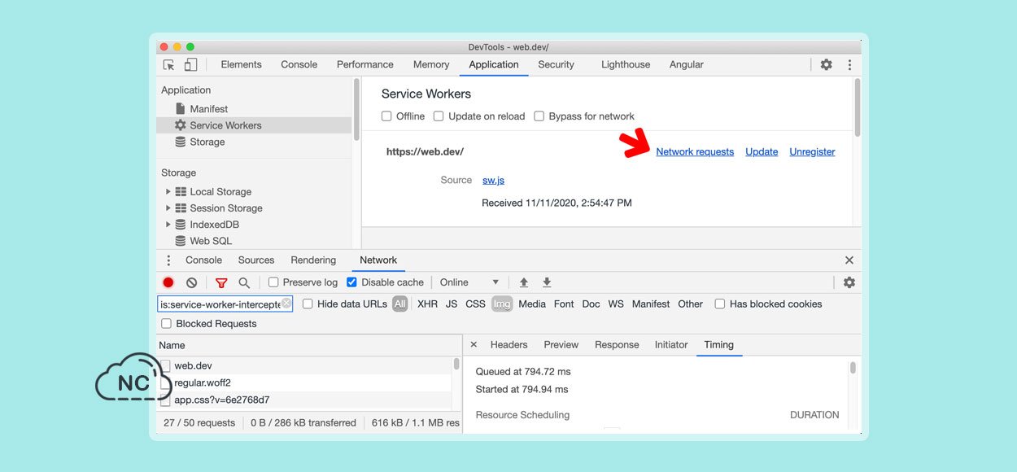
Task: Check the Blocked Requests box
Action: point(166,324)
